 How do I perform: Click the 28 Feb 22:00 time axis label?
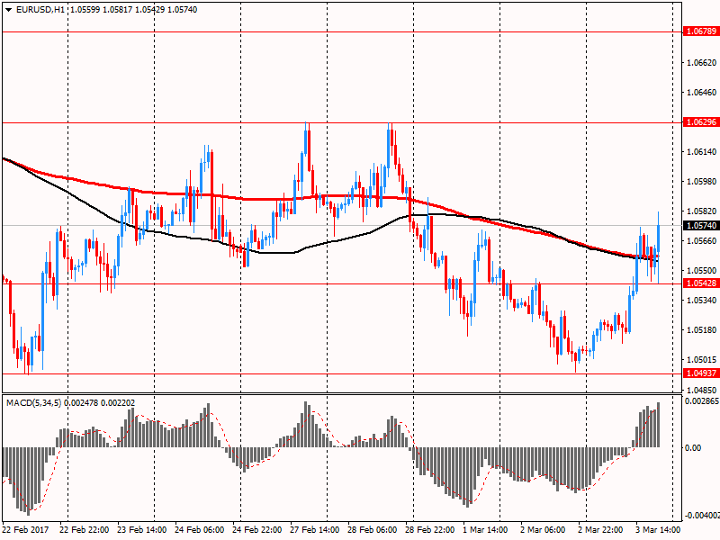(x=430, y=530)
